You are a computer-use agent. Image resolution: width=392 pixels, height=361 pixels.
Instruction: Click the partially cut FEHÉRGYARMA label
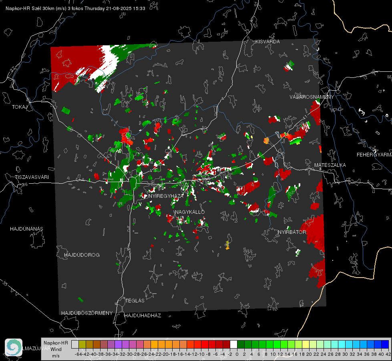[374, 155]
